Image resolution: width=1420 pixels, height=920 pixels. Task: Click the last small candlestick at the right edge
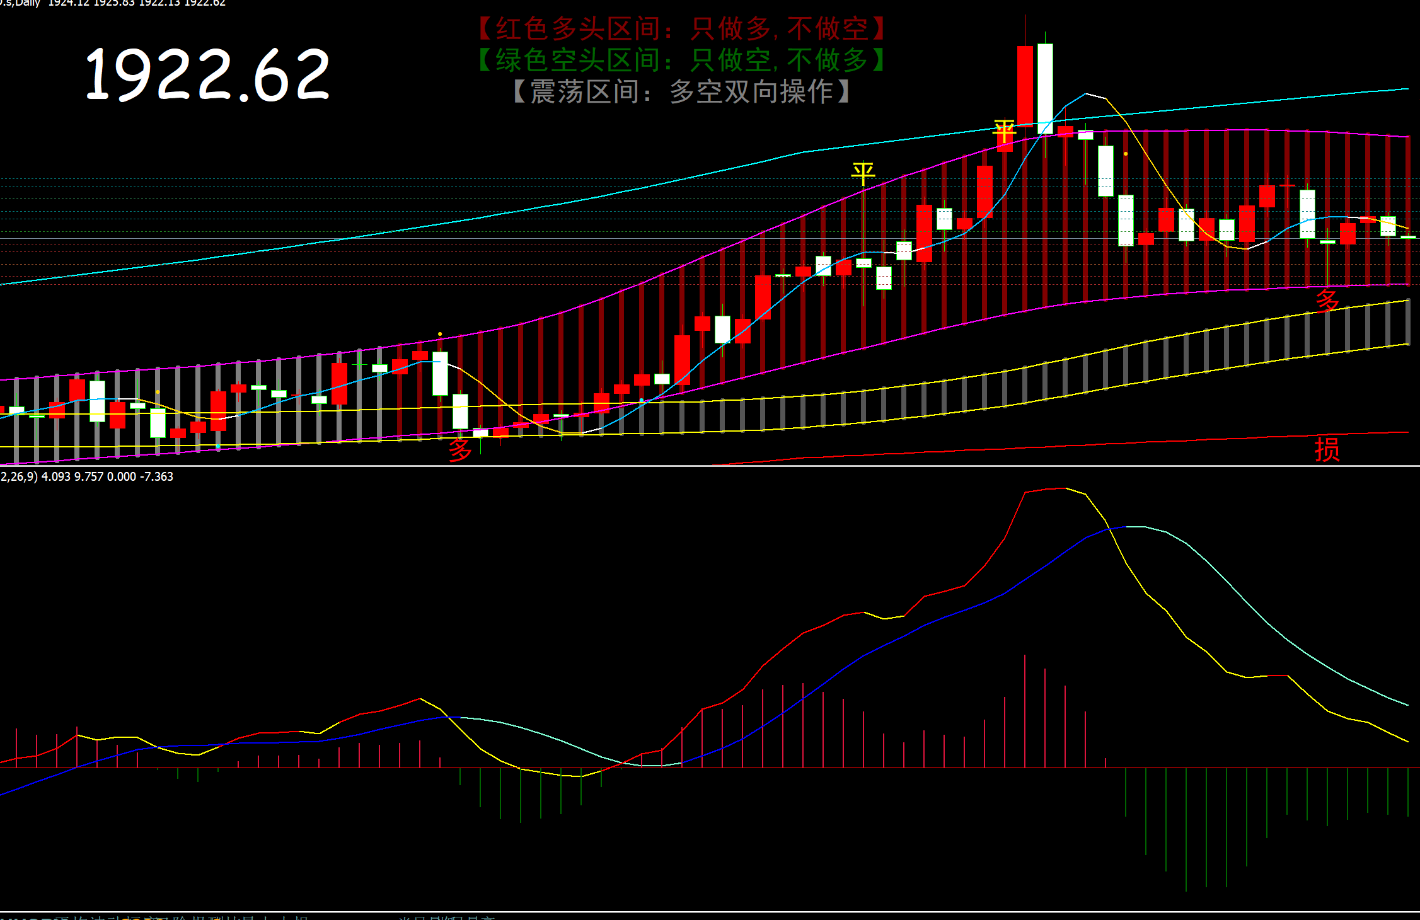coord(1408,237)
